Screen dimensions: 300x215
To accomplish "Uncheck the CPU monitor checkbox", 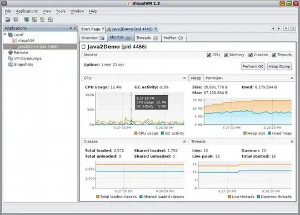I will pyautogui.click(x=209, y=55).
